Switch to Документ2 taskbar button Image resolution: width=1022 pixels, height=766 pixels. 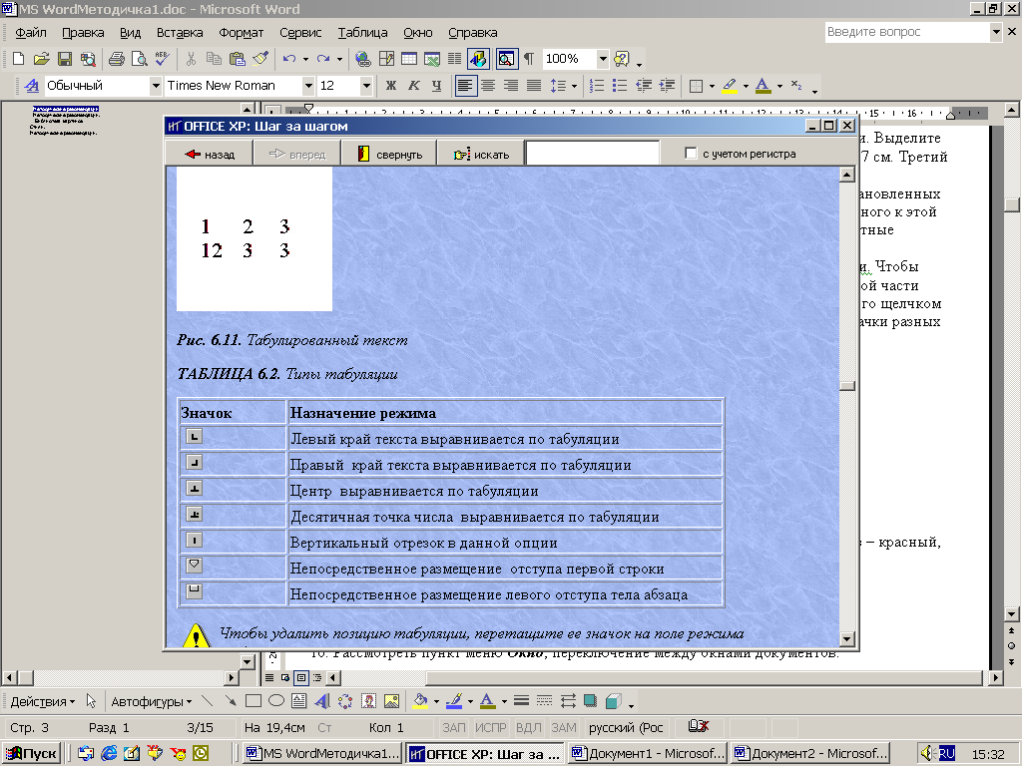(810, 754)
